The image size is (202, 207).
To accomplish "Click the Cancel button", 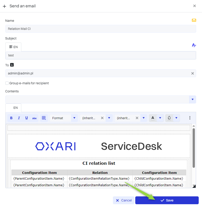I will pyautogui.click(x=124, y=200).
